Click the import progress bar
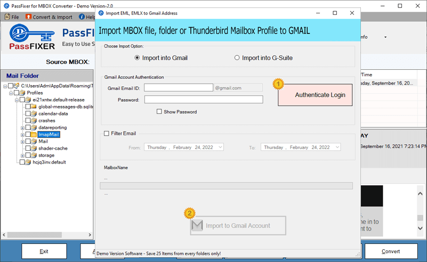This screenshot has height=262, width=427. pos(227,186)
